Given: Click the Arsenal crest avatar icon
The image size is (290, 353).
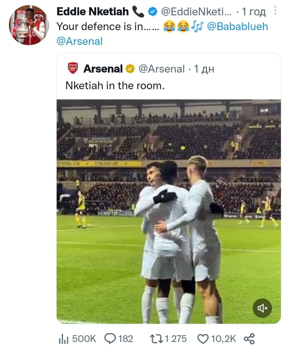Looking at the screenshot, I should click(73, 68).
